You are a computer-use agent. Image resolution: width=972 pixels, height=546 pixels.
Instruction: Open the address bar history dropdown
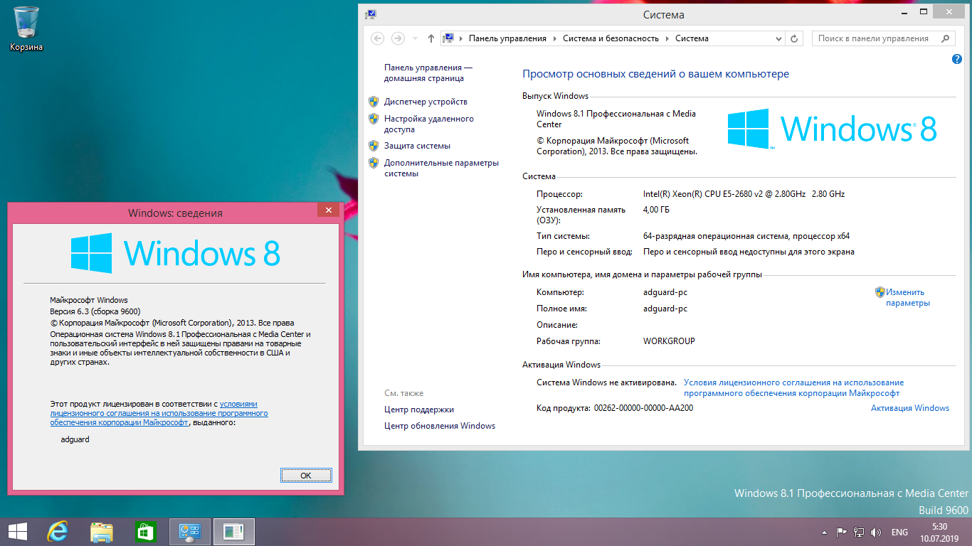coord(779,38)
